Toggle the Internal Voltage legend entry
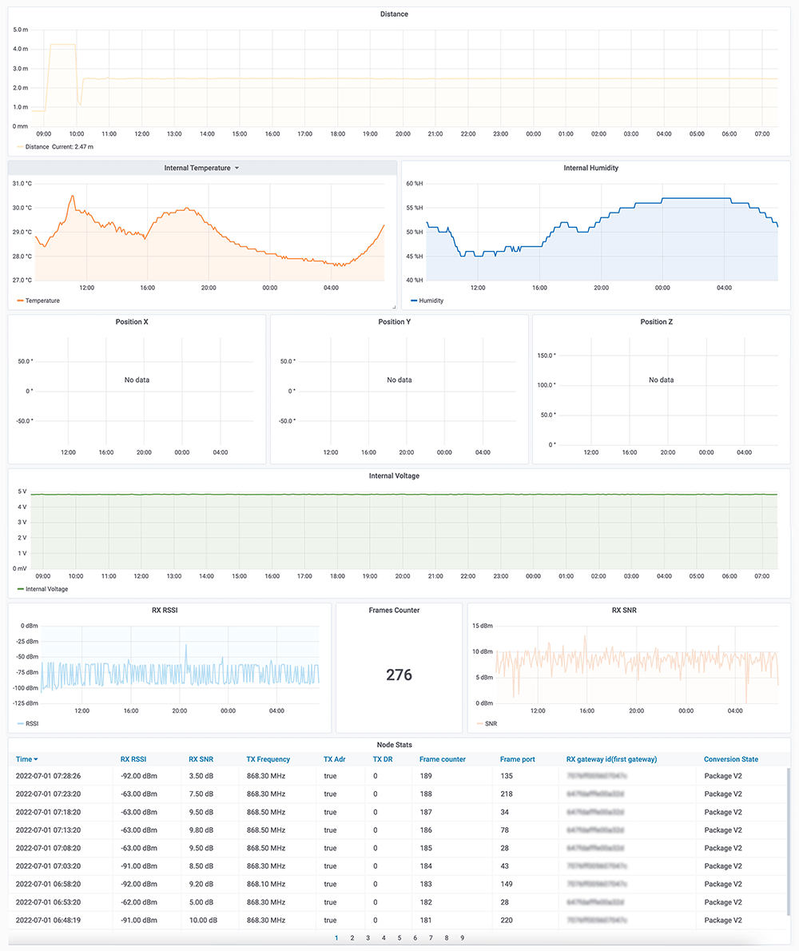 (46, 589)
